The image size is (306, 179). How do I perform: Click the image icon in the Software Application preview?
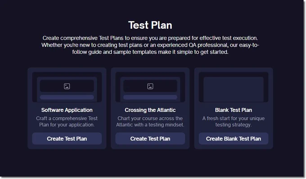tap(67, 86)
